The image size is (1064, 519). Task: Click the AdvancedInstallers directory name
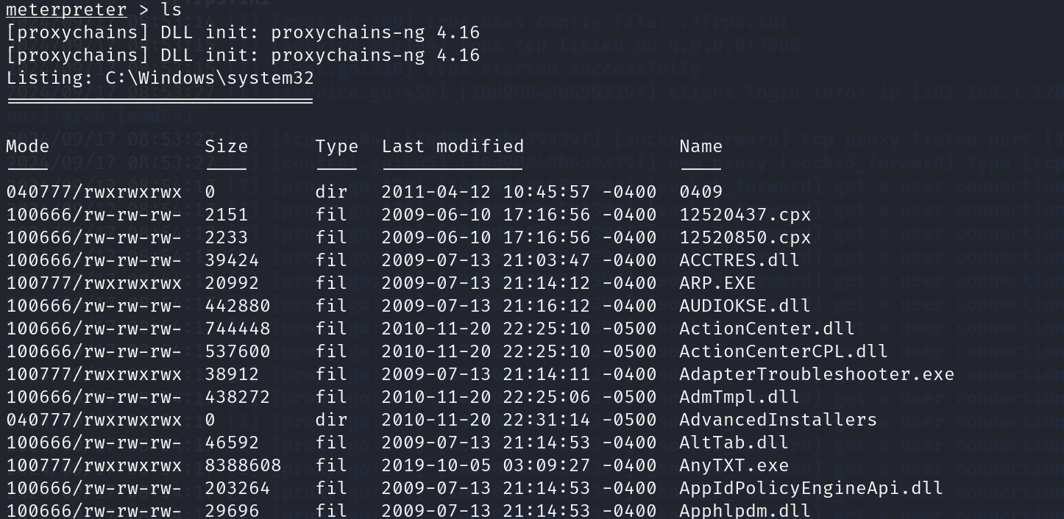pyautogui.click(x=778, y=420)
